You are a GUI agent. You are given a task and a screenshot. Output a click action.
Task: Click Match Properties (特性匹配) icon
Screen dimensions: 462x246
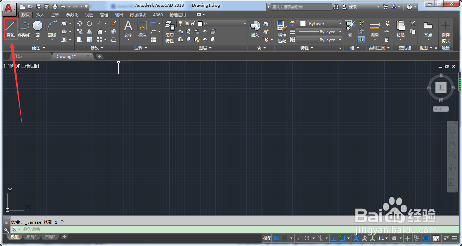[x=282, y=32]
